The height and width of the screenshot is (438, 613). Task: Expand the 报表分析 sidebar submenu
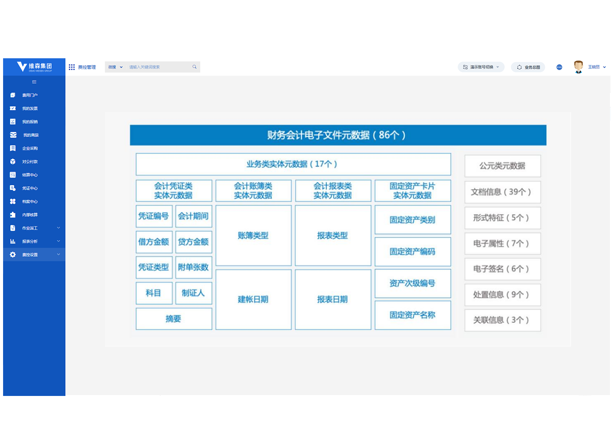pos(58,241)
